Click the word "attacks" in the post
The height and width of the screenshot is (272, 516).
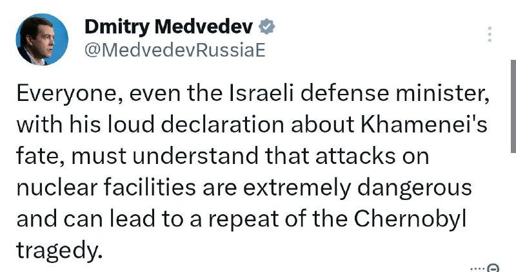pos(355,156)
